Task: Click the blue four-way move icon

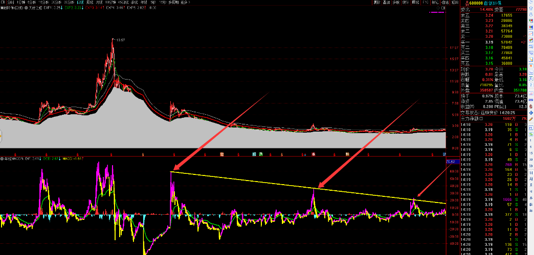Action: (x=531, y=113)
